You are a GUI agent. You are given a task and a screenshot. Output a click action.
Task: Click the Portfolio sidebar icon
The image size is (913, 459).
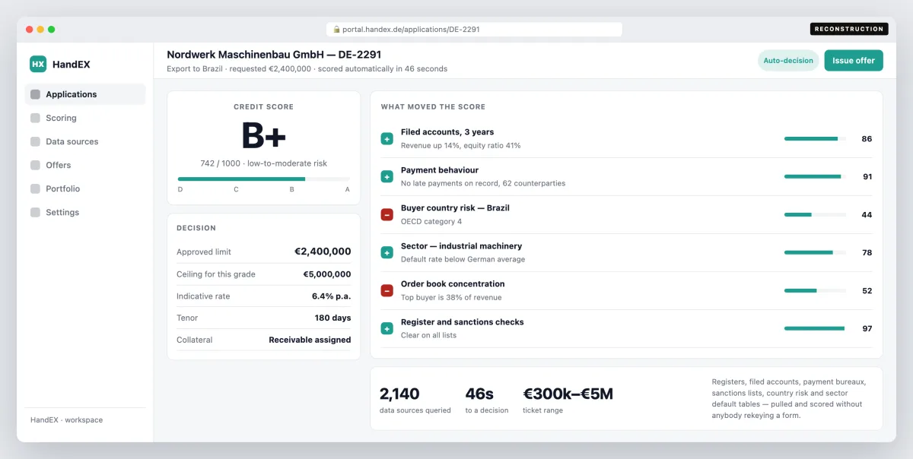click(x=35, y=188)
